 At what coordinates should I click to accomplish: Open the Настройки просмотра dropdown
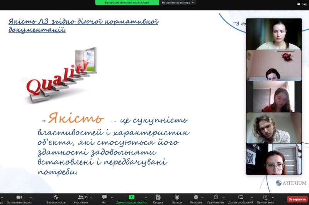pyautogui.click(x=178, y=3)
